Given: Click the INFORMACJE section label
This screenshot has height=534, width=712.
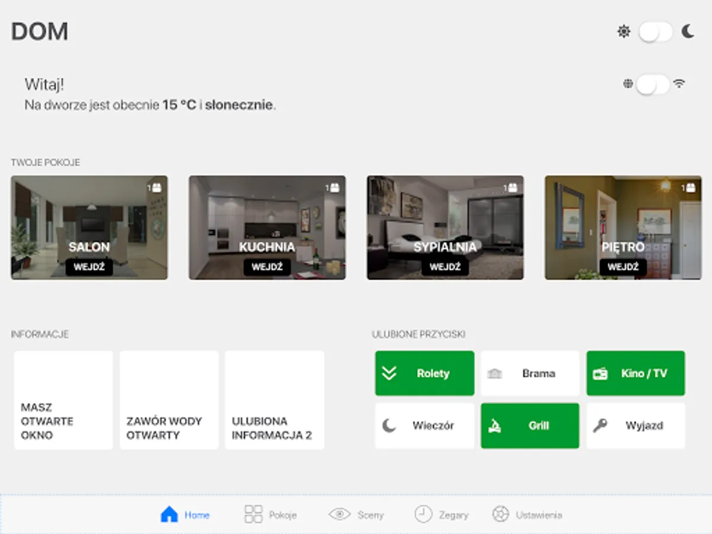Looking at the screenshot, I should pos(40,334).
